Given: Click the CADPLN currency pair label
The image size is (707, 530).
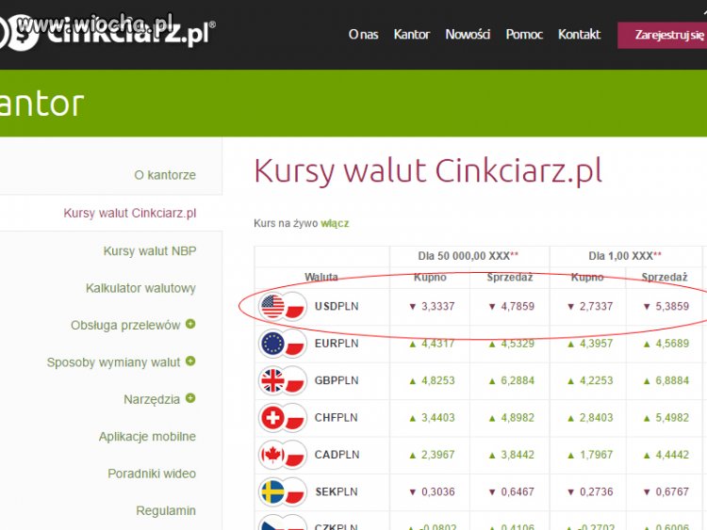Looking at the screenshot, I should pos(337,455).
